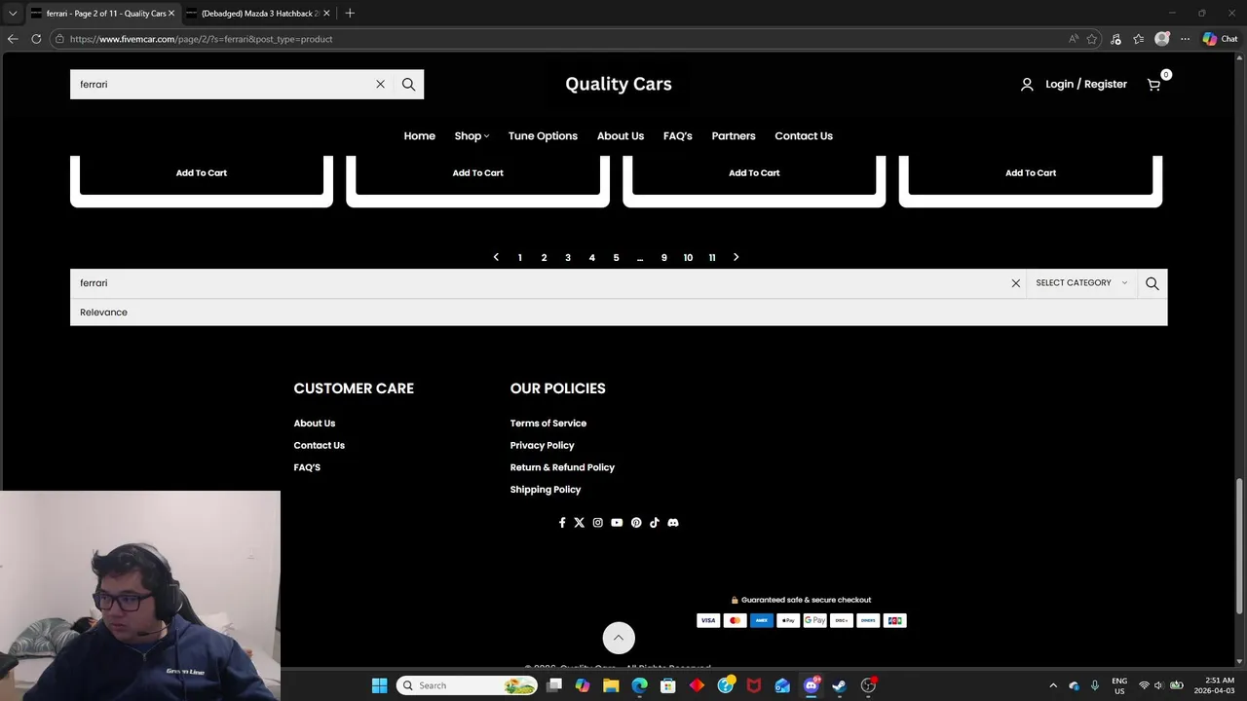Open the Facebook social icon
Image resolution: width=1247 pixels, height=701 pixels.
coord(561,523)
